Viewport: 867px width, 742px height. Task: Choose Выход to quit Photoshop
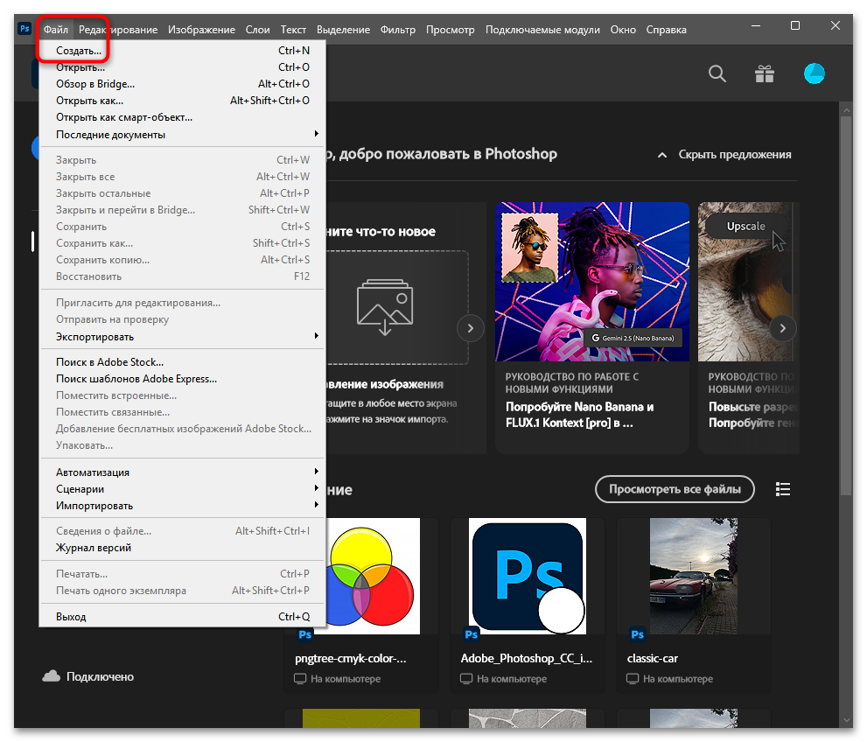click(x=183, y=617)
